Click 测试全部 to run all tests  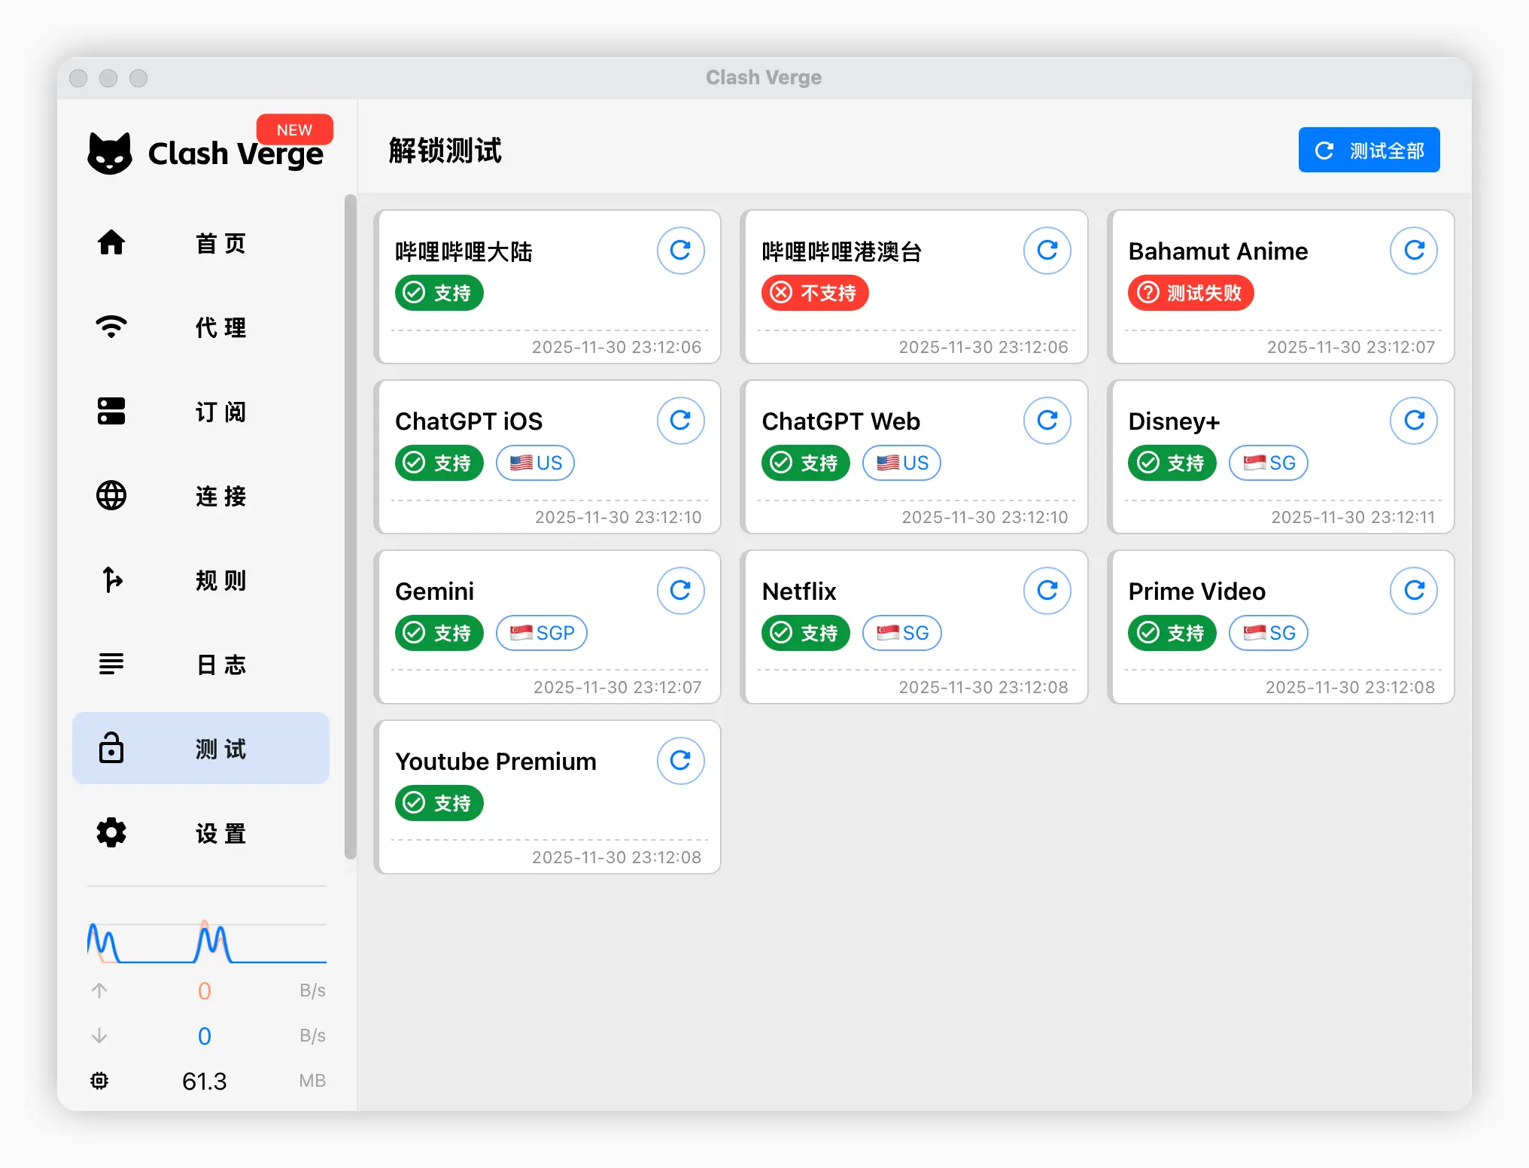1368,150
